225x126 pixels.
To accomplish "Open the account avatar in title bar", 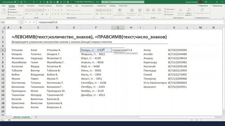I will (x=201, y=2).
